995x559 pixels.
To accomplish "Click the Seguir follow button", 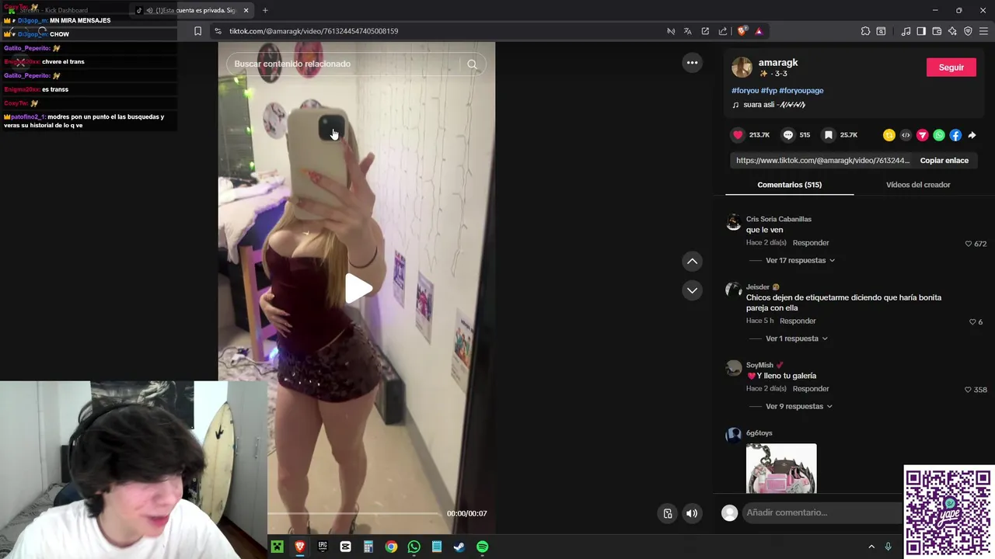I will (951, 68).
